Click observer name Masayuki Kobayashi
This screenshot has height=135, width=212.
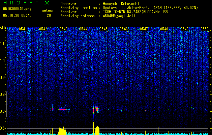click(121, 4)
